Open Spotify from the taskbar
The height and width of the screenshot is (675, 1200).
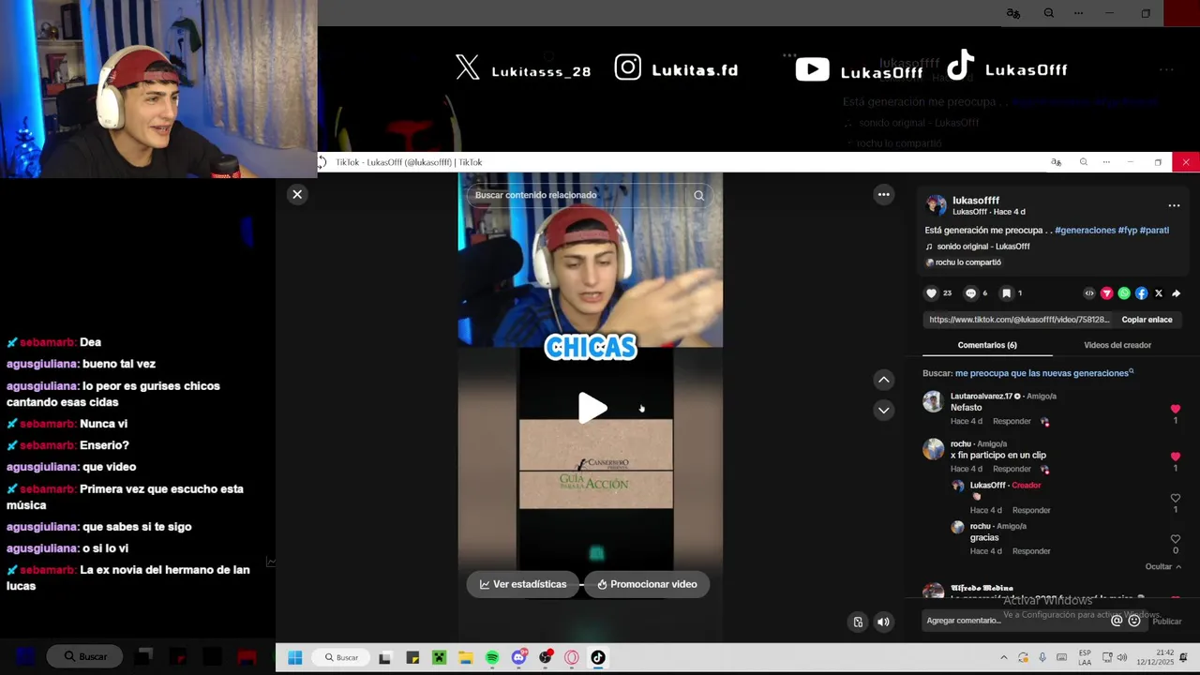pyautogui.click(x=492, y=658)
